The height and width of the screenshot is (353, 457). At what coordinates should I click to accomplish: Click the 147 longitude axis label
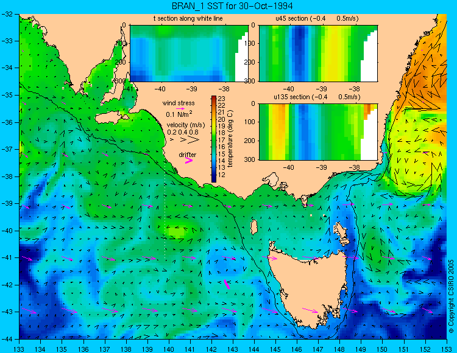pyautogui.click(x=318, y=349)
